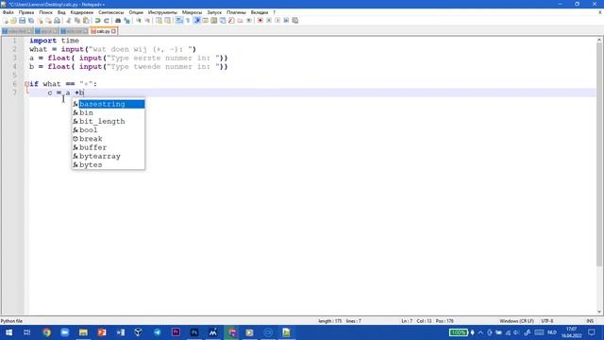Open Photoshop from taskbar

point(194,332)
